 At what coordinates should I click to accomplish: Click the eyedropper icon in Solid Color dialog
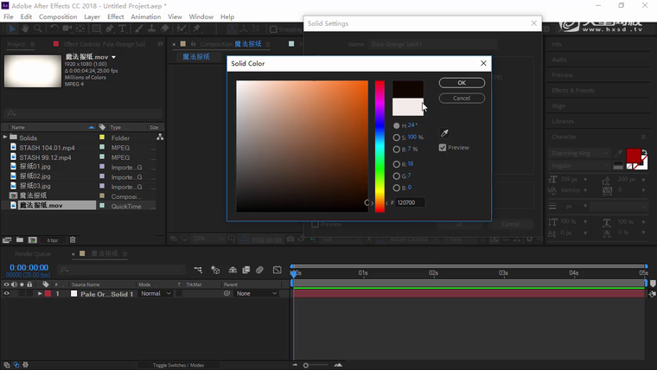point(444,134)
